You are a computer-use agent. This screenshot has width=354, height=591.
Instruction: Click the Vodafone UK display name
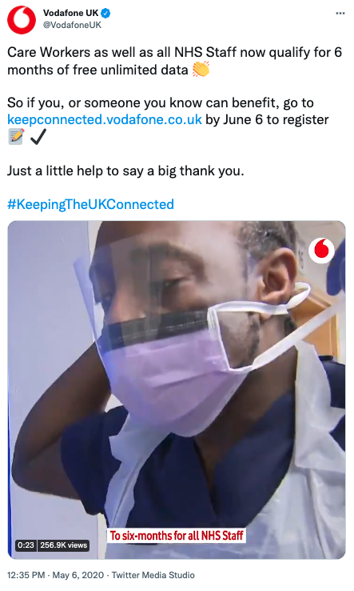click(71, 13)
